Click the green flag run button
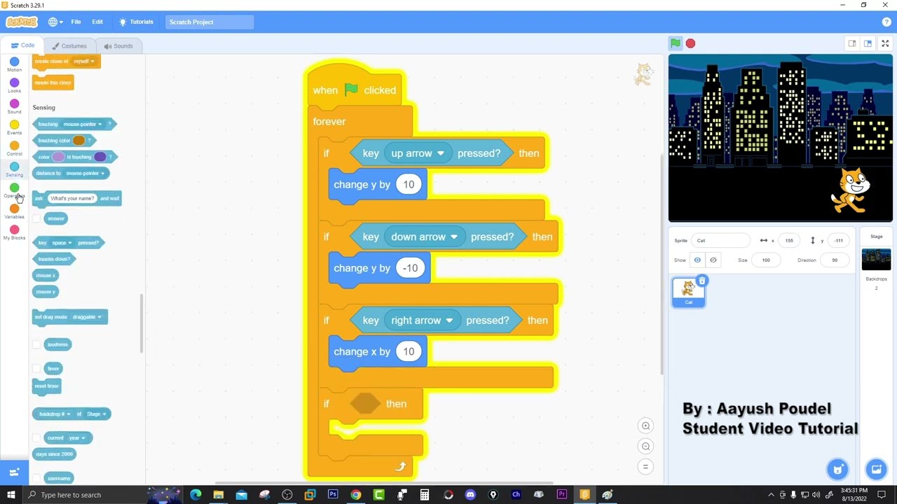Viewport: 897px width, 504px height. [x=676, y=43]
